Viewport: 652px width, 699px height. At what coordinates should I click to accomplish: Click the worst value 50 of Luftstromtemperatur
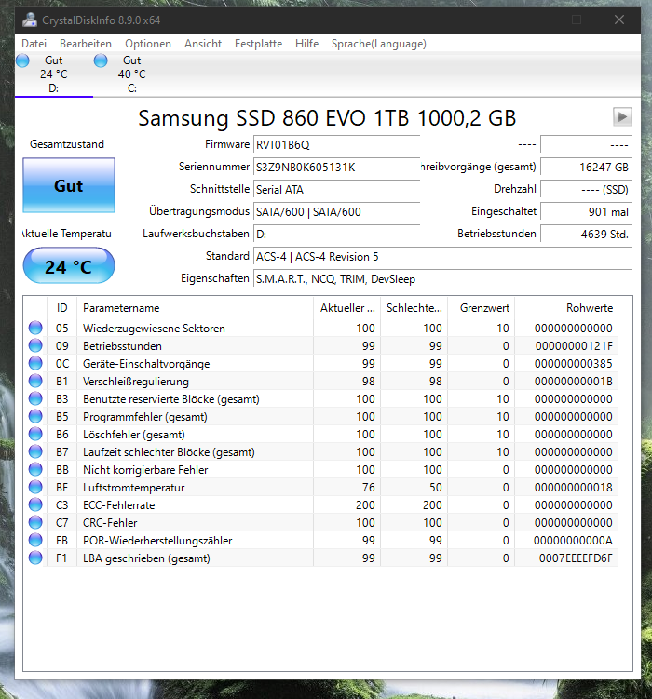(436, 487)
